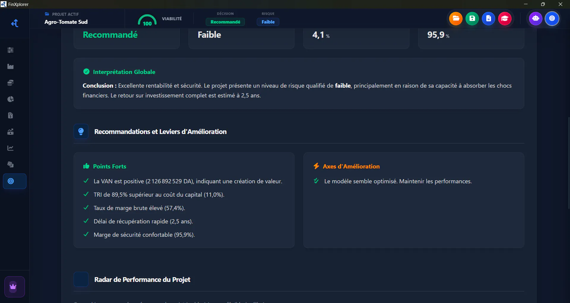570x303 pixels.
Task: Click 'TRI de 89,5% supérieur' line
Action: 159,195
